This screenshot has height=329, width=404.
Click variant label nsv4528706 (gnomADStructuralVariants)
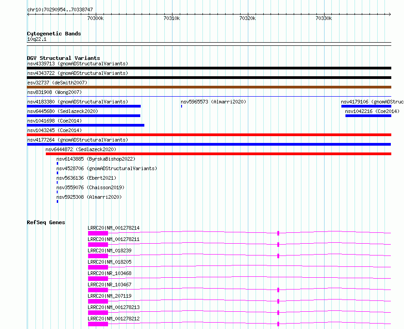point(107,168)
